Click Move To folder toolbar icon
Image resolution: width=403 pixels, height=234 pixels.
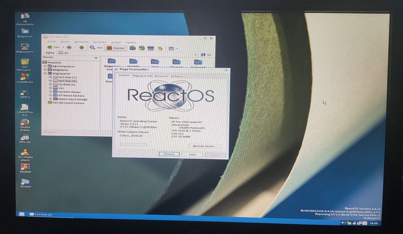pyautogui.click(x=133, y=48)
